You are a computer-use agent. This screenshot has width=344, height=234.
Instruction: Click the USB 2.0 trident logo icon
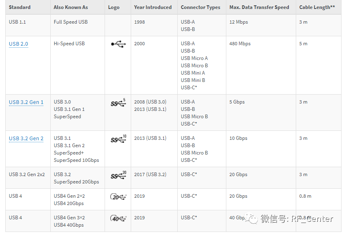[118, 44]
